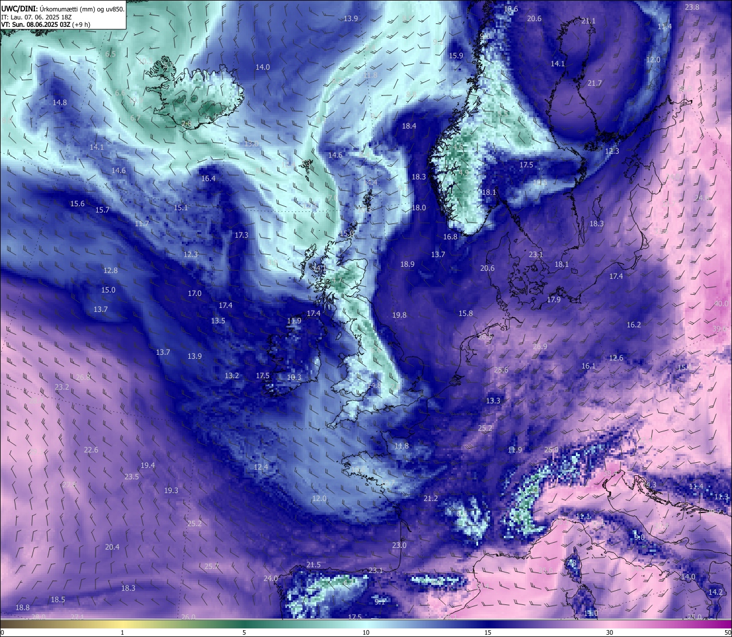Click the 'IT: Lau. 07. 06. 2025 18Z' line
Screen dimensions: 732x637
pyautogui.click(x=37, y=17)
